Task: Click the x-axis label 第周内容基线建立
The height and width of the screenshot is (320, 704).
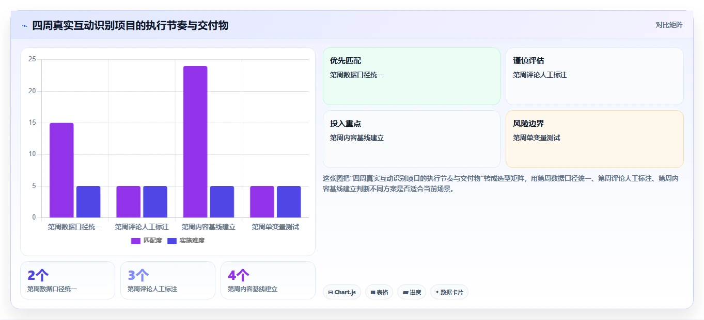Action: [209, 227]
